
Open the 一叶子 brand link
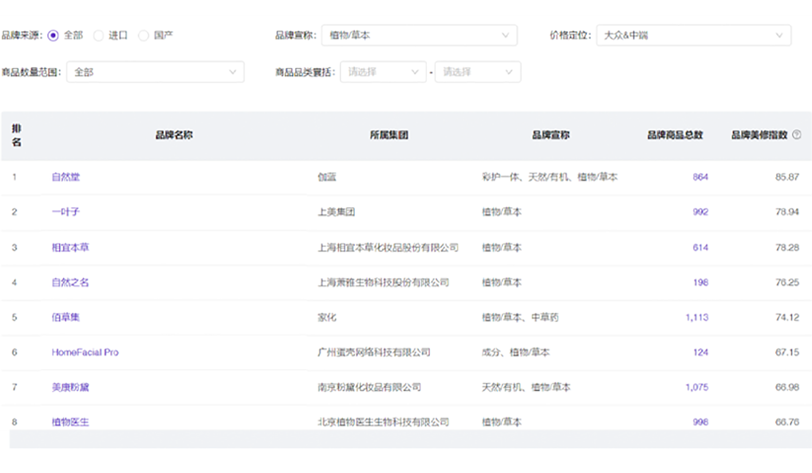66,212
